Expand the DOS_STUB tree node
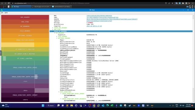195x110 pixels. (x=53, y=30)
